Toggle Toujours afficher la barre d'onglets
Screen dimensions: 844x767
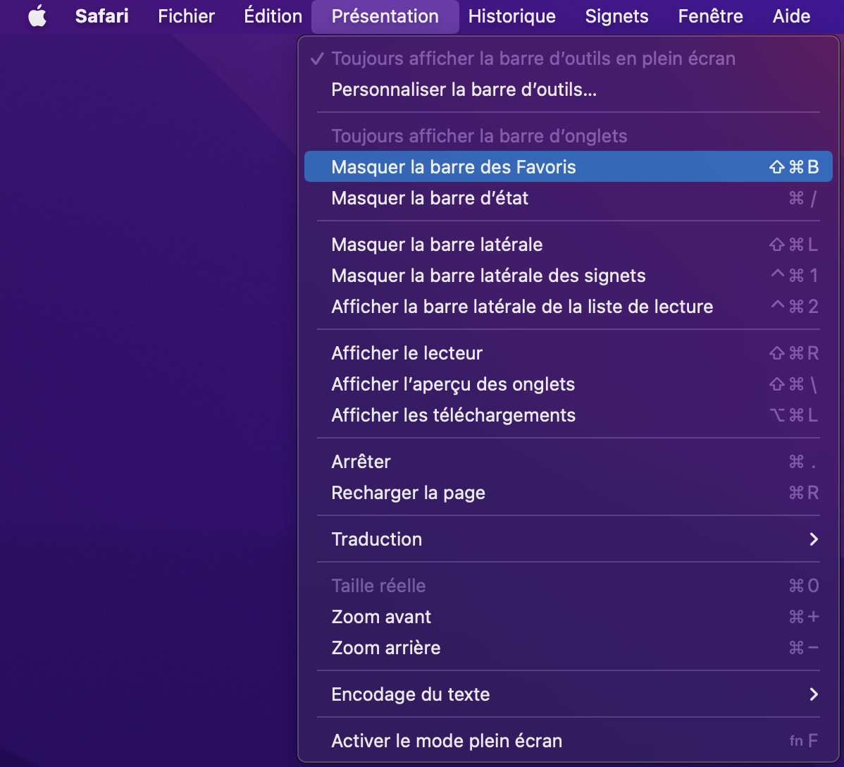(x=569, y=136)
